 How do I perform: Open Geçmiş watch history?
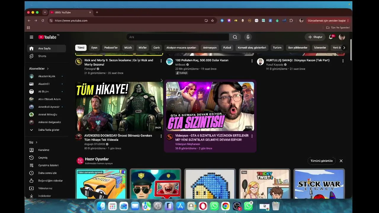(x=46, y=158)
